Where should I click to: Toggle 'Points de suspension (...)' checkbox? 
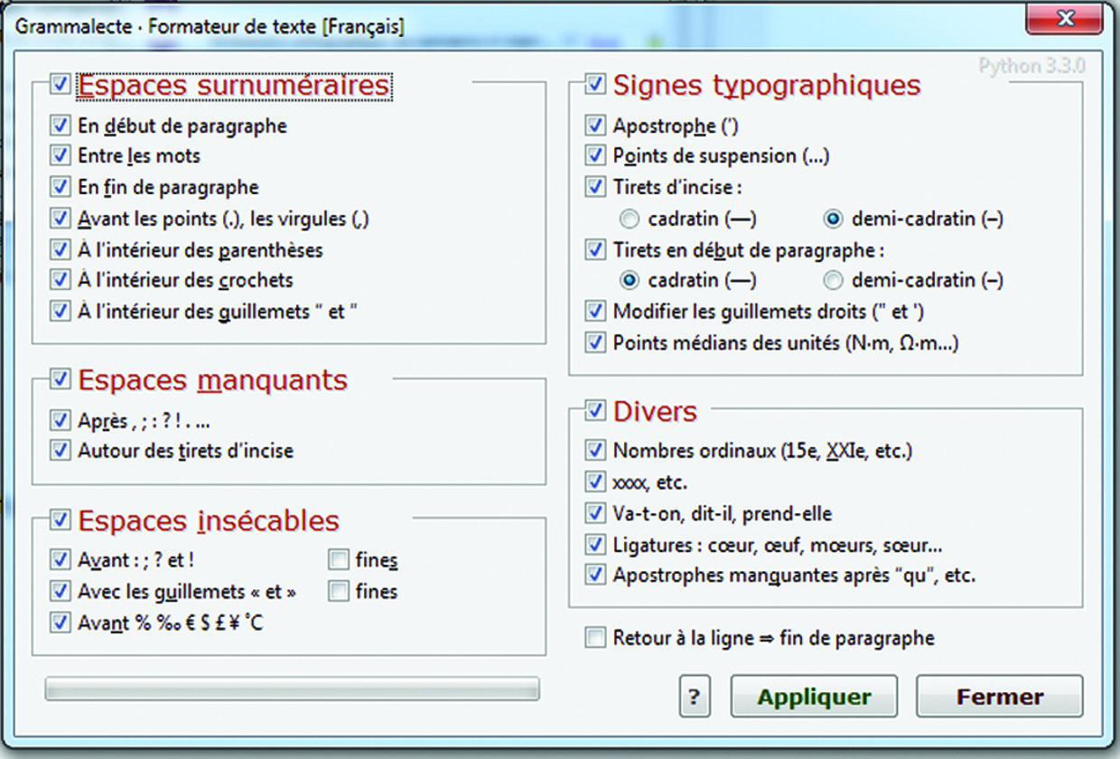pyautogui.click(x=595, y=155)
